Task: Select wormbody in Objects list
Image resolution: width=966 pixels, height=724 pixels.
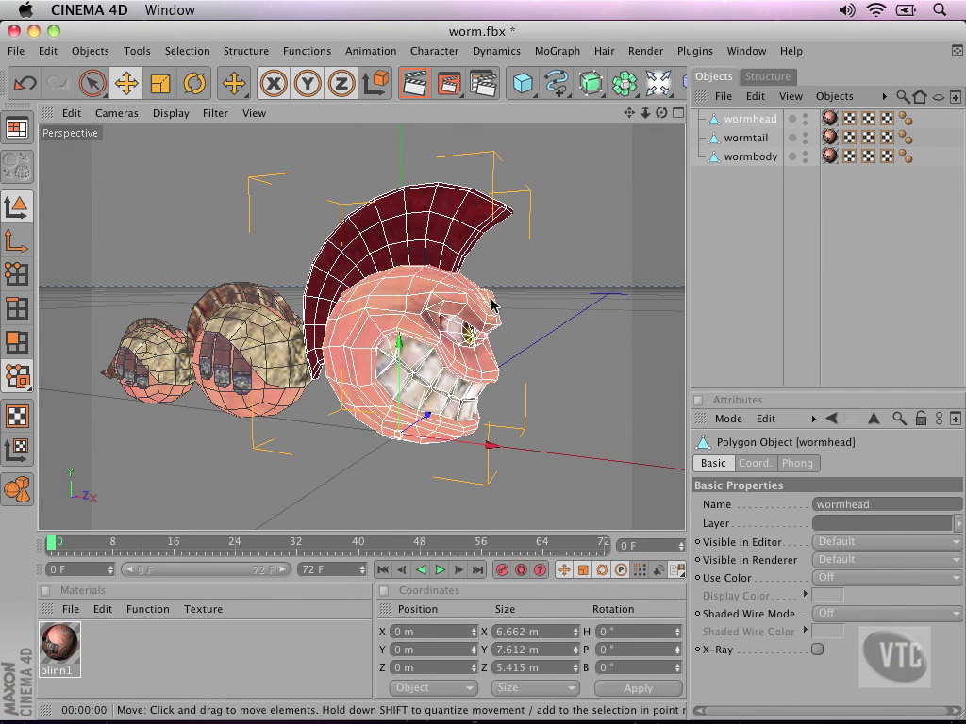Action: 750,156
